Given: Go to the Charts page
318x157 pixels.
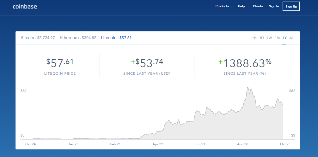Looking at the screenshot, I should coord(258,6).
